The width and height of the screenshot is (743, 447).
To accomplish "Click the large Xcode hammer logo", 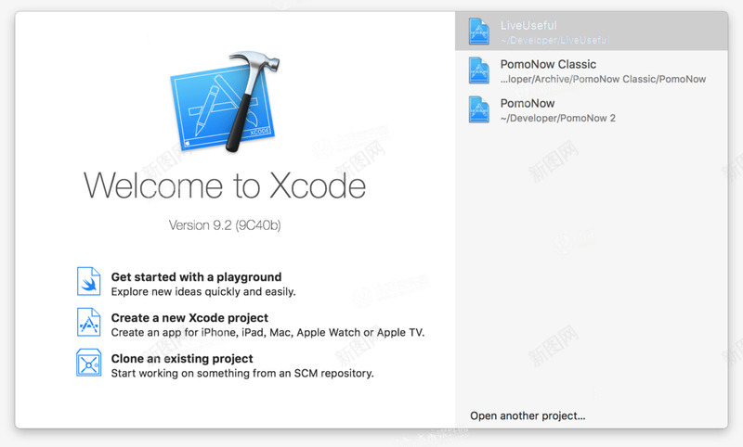I will (x=226, y=102).
